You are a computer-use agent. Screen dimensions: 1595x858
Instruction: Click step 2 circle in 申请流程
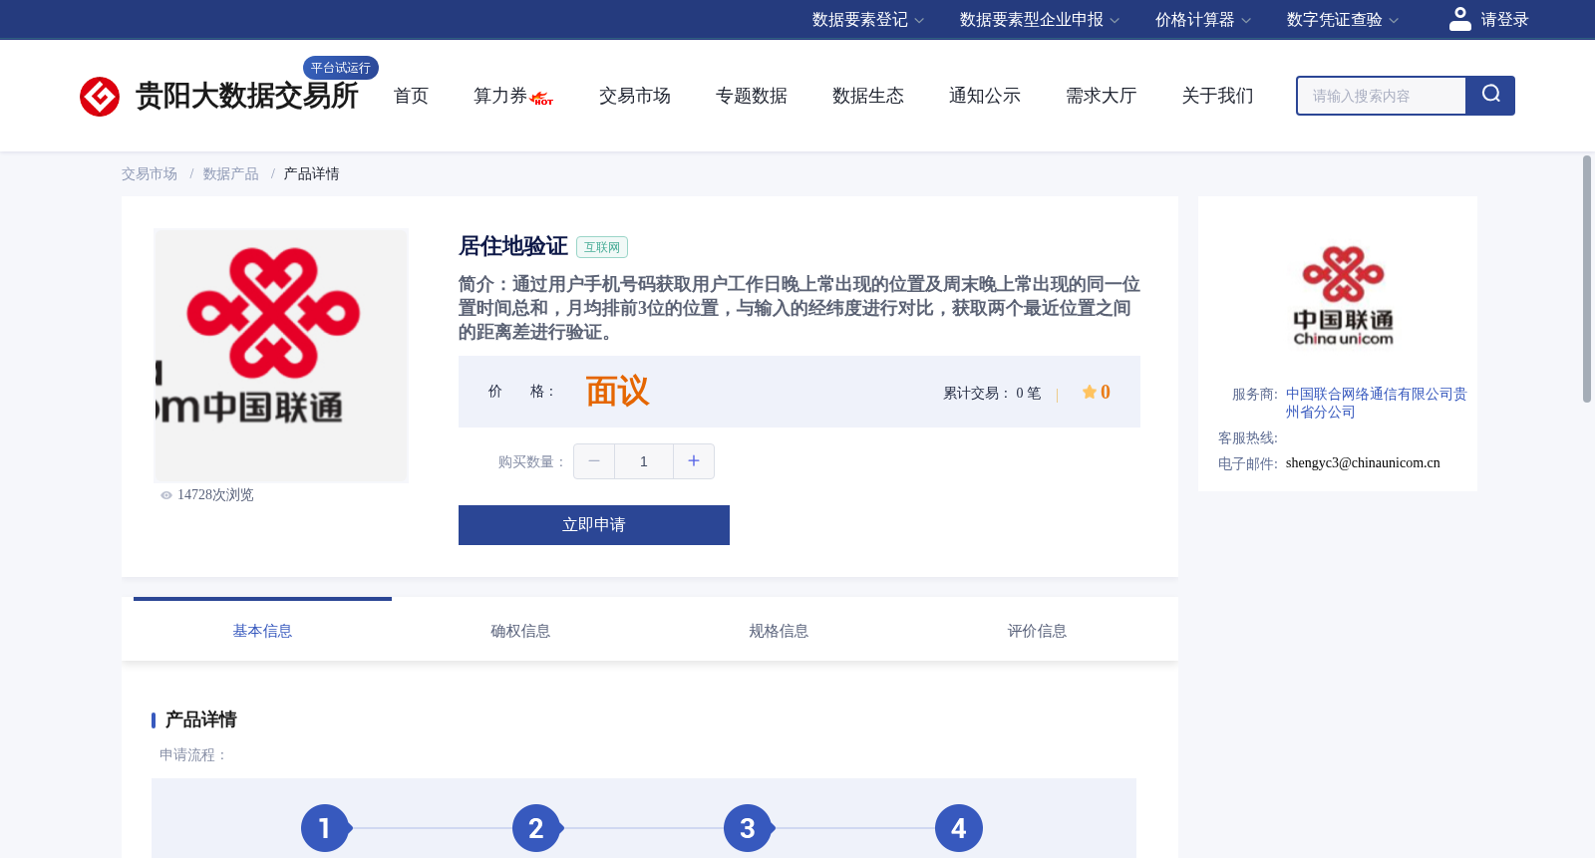[536, 828]
